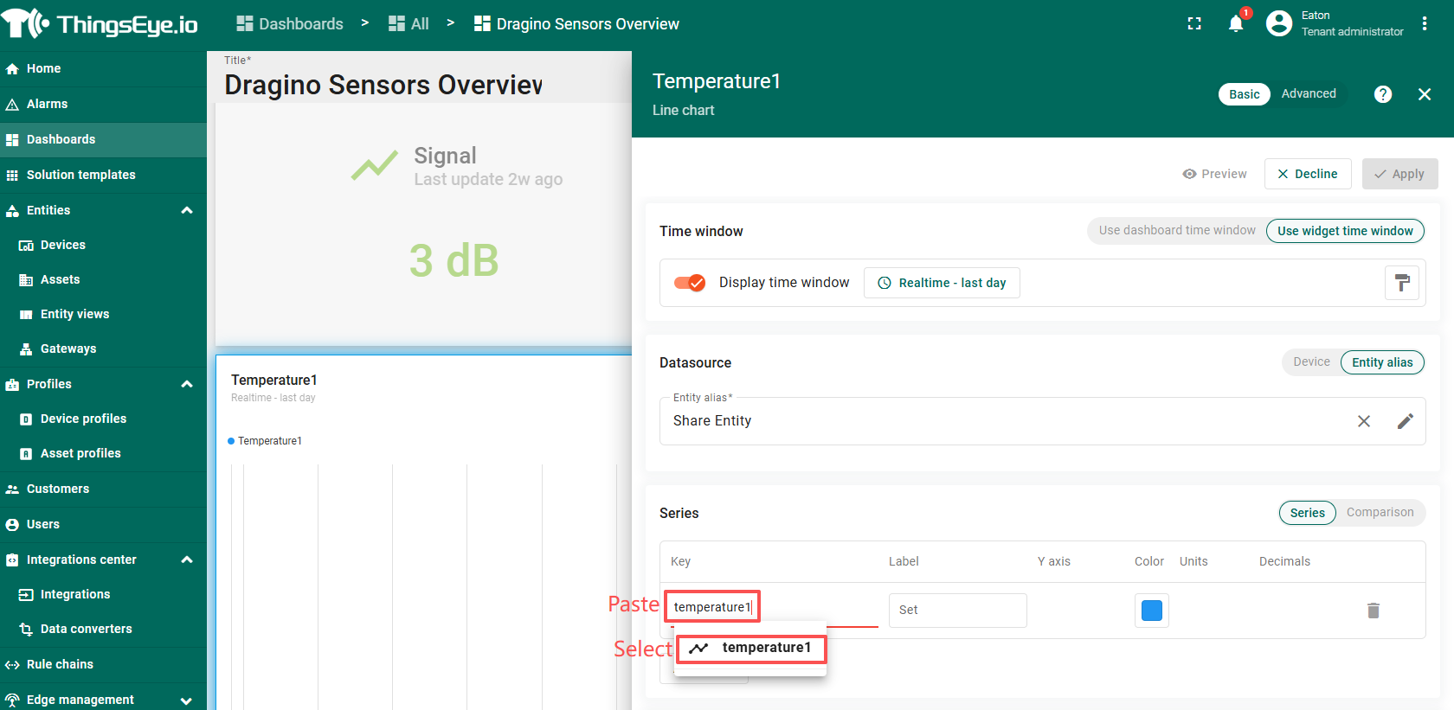Collapse the Profiles sidebar section
Image resolution: width=1454 pixels, height=710 pixels.
[x=187, y=384]
